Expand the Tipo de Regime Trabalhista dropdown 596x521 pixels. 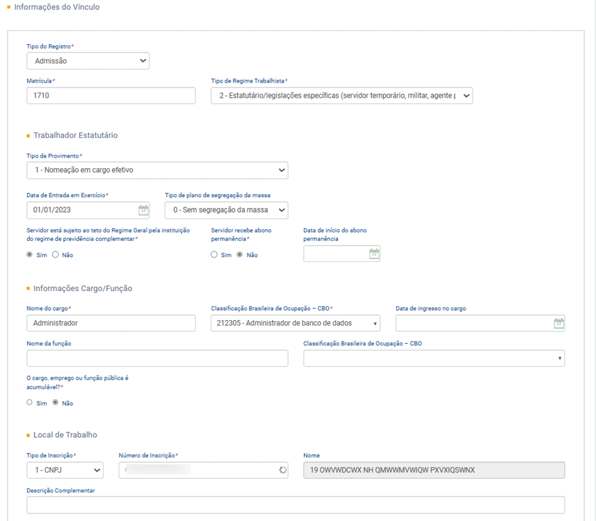click(x=341, y=96)
